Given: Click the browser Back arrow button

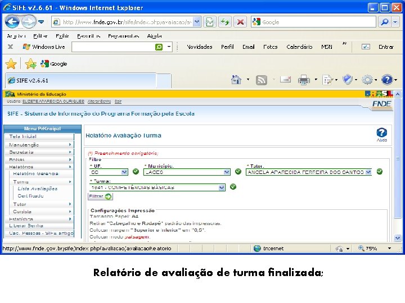Looking at the screenshot, I should 12,22.
